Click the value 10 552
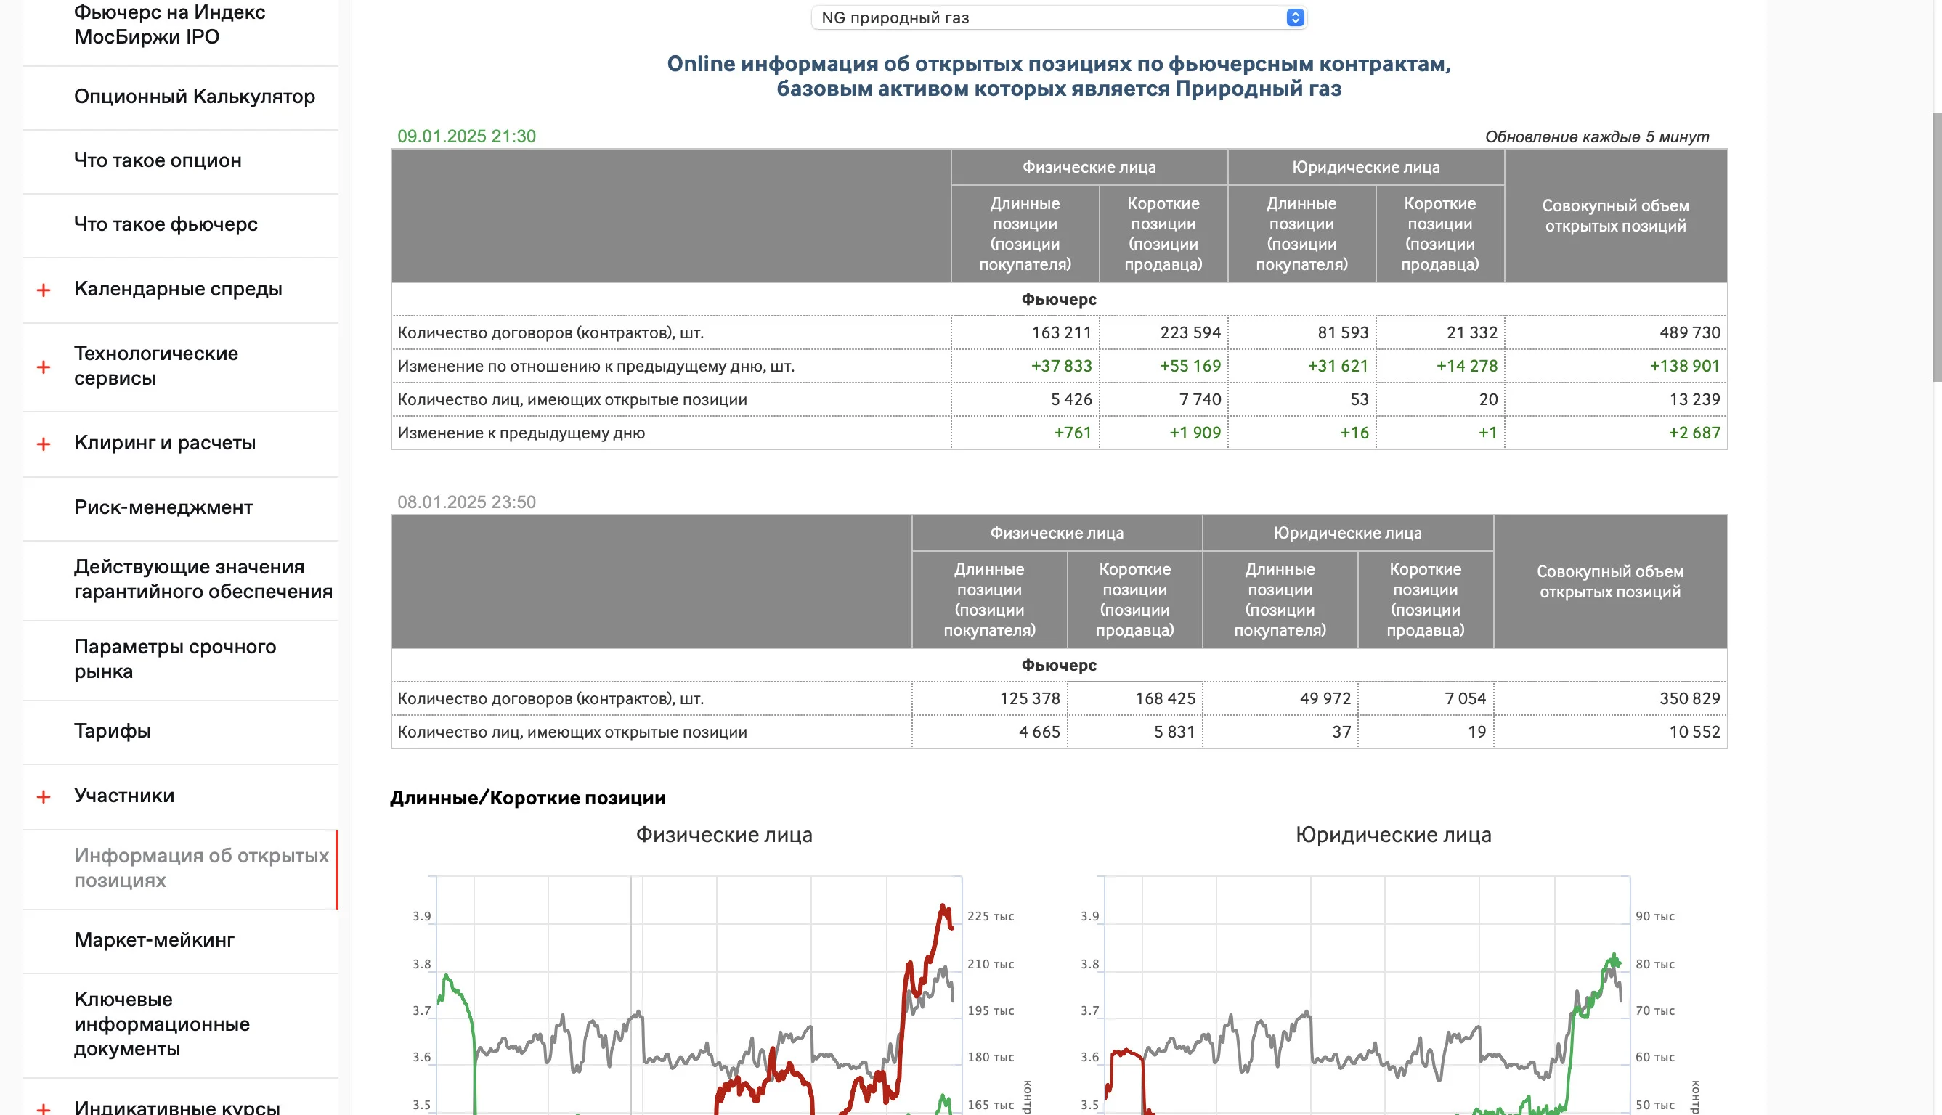 (1694, 733)
